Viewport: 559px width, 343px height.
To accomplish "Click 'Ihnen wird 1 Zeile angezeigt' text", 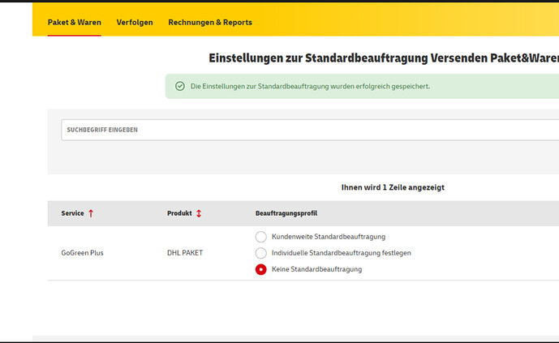I will click(x=393, y=187).
